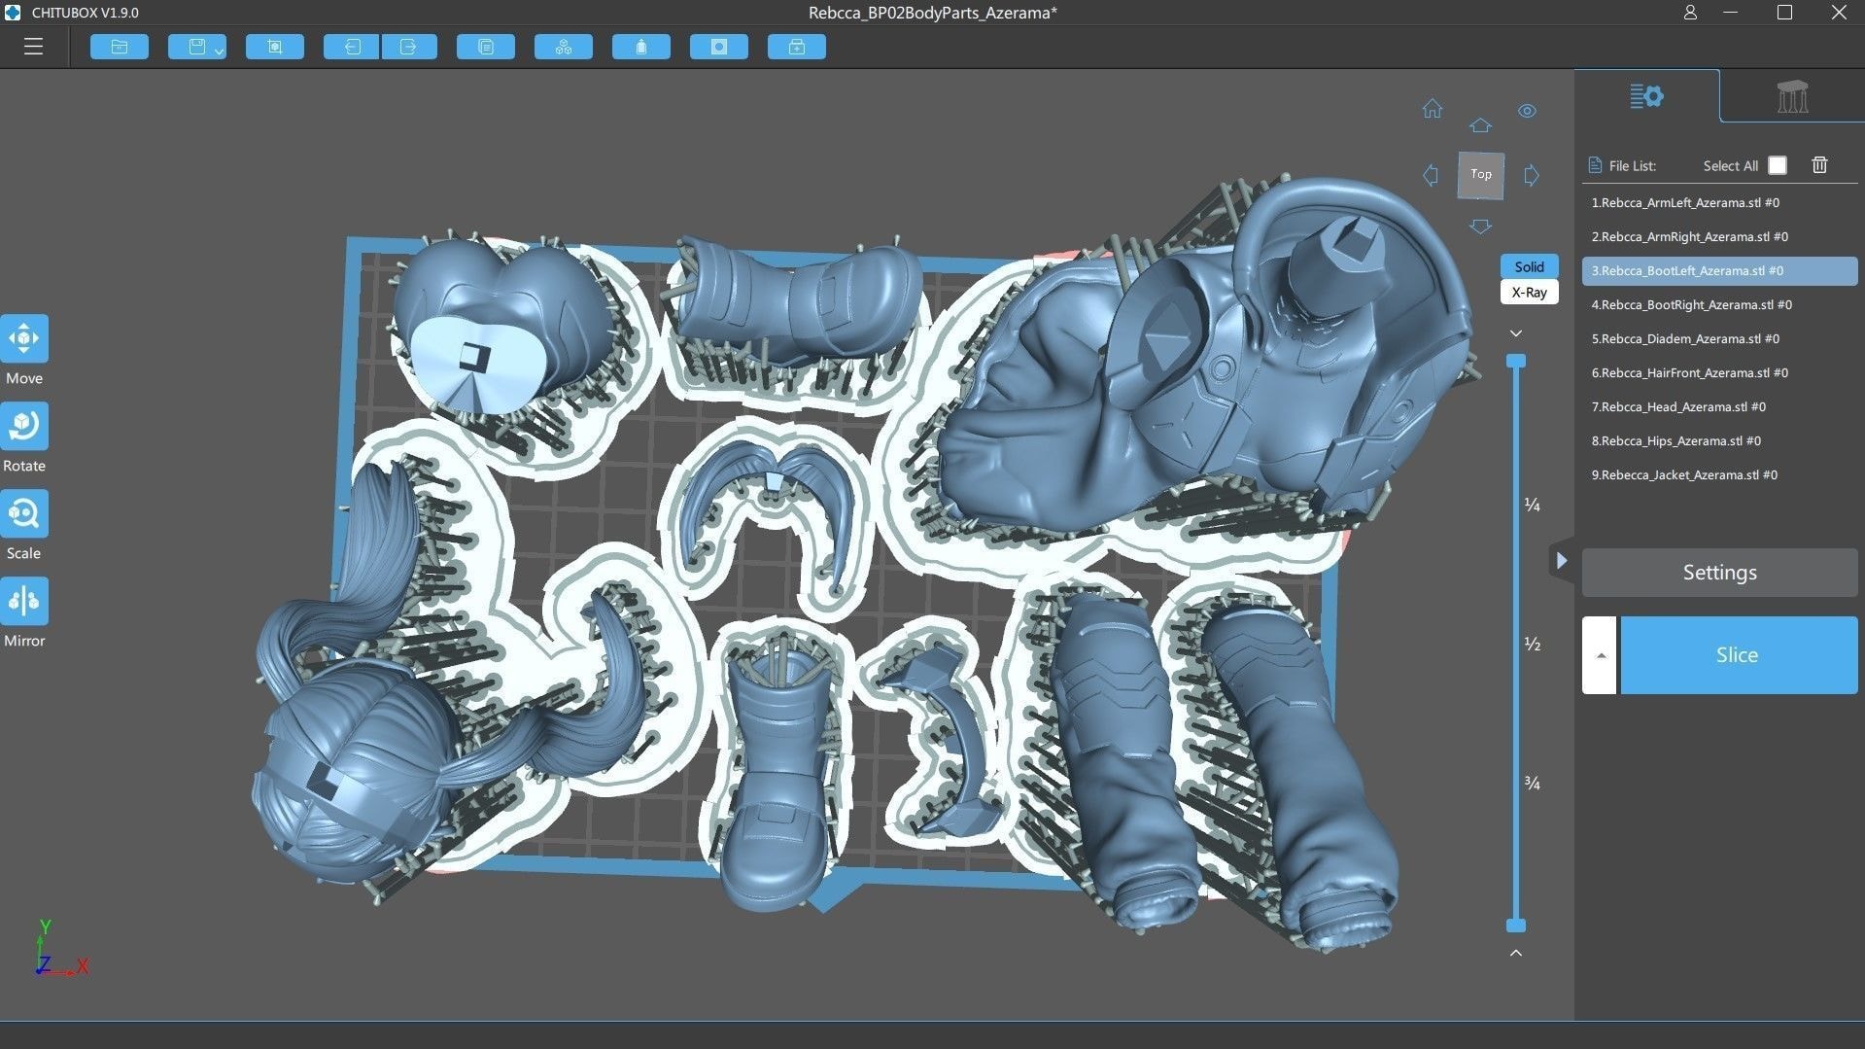Select the Mirror tool

(x=24, y=602)
